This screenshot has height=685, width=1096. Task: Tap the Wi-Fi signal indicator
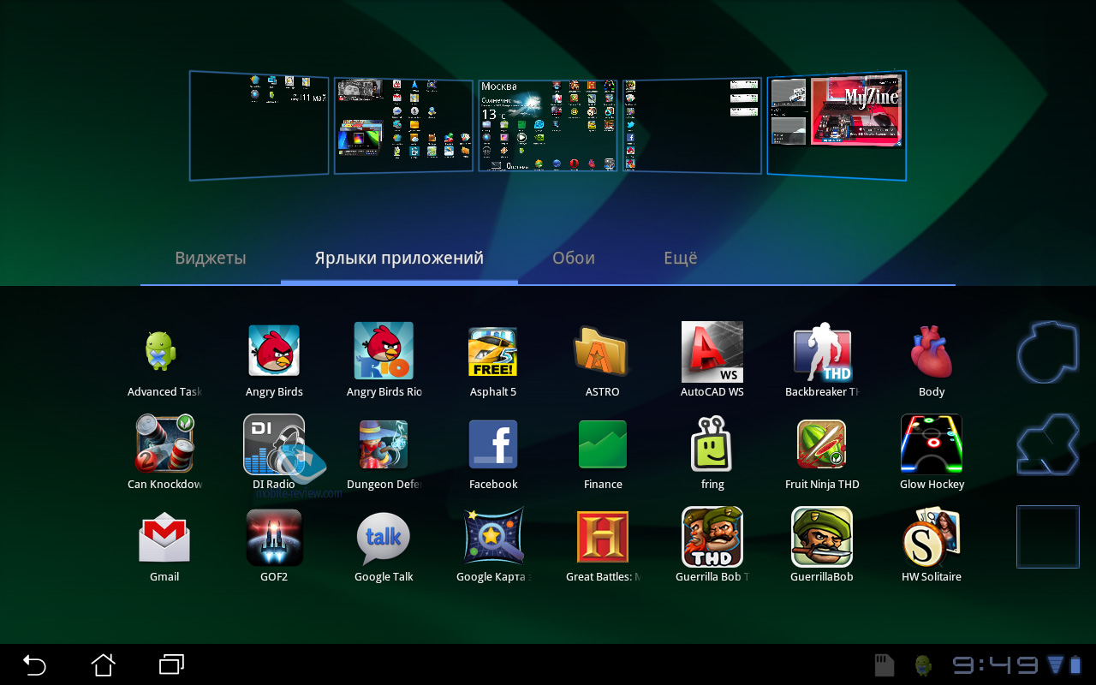click(x=1055, y=664)
